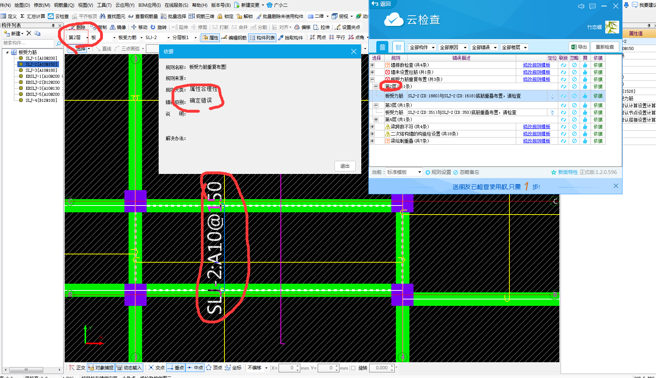Click ignore icon for 墙未设置拉筋 row

click(574, 72)
